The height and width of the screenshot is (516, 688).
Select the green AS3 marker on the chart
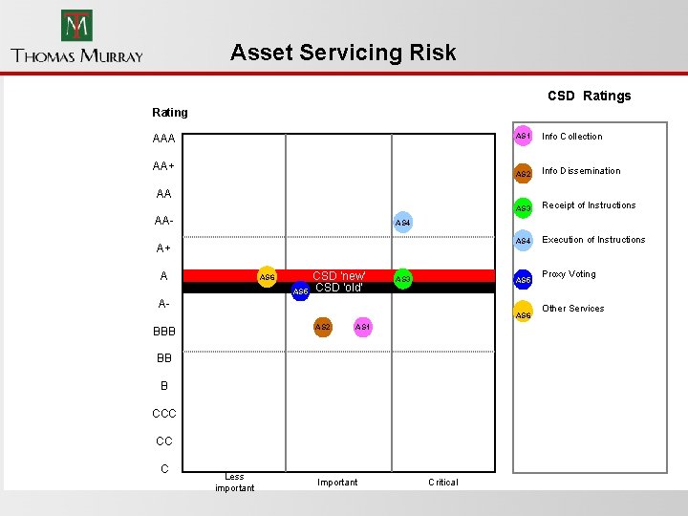coord(403,279)
